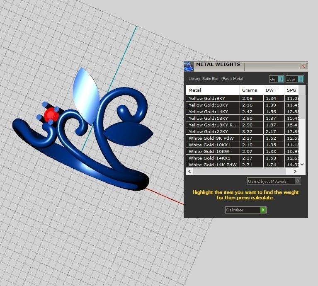The image size is (318, 286).
Task: Click the green arrow on Calculate
Action: (263, 210)
